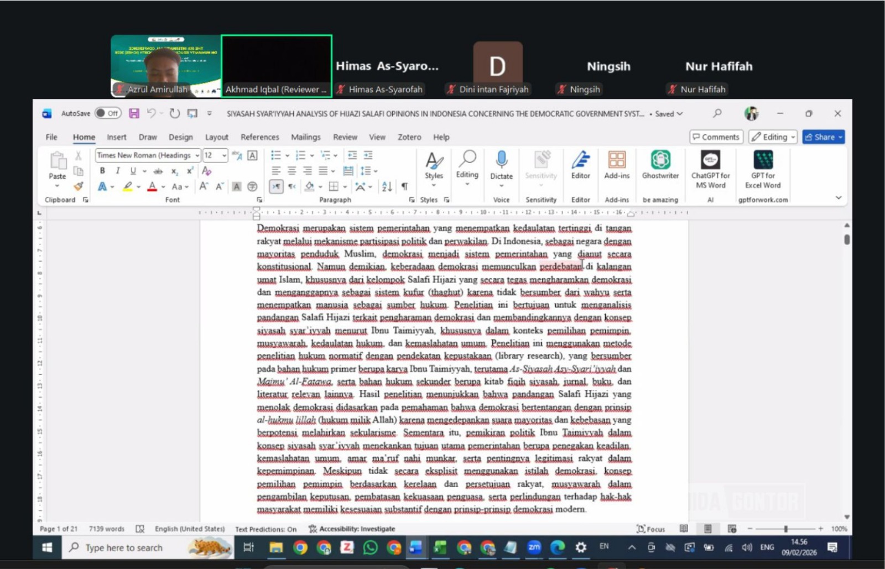Click the Copy icon in Clipboard group

79,171
